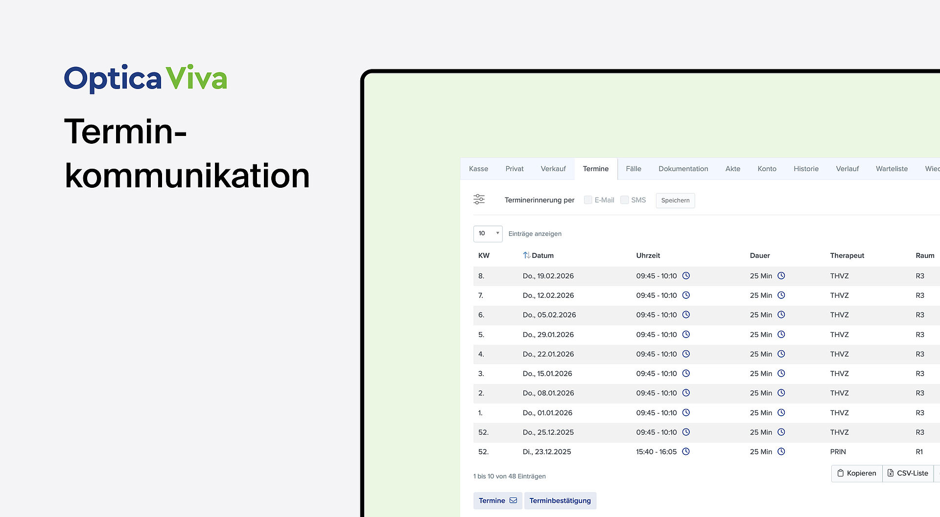Screen dimensions: 940x517
Task: Click Uhrzeit clock icon for 19.02.2026
Action: (x=686, y=276)
